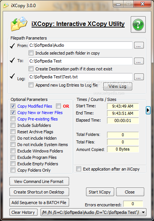
Task: Click the iXCopy folder logo icon
Action: click(19, 24)
